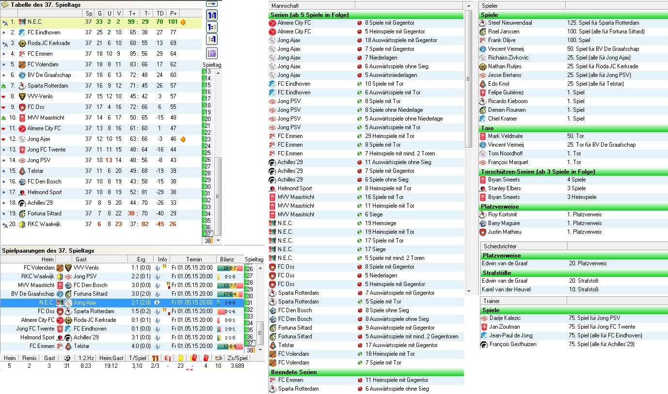
Task: Click the Heim column header in fixtures
Action: pyautogui.click(x=28, y=259)
